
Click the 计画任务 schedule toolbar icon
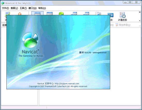[122, 17]
